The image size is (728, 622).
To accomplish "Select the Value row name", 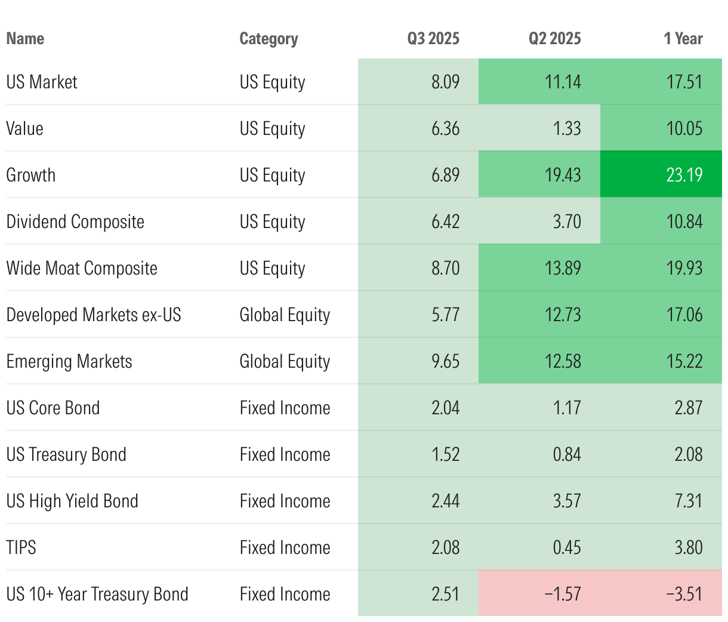I will [x=25, y=128].
